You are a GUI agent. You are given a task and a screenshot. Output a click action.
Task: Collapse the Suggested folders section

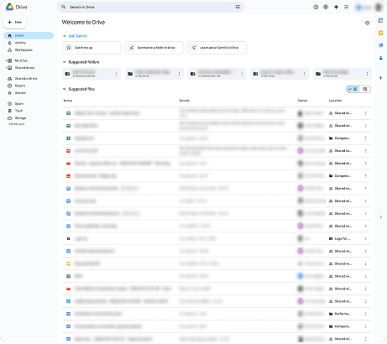coord(65,62)
